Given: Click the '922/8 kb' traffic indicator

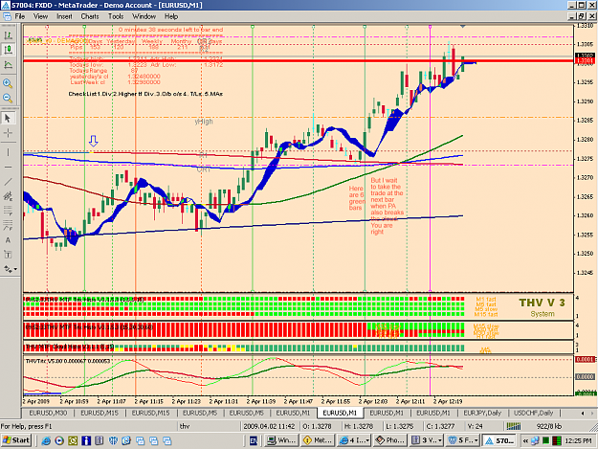Looking at the screenshot, I should 549,426.
